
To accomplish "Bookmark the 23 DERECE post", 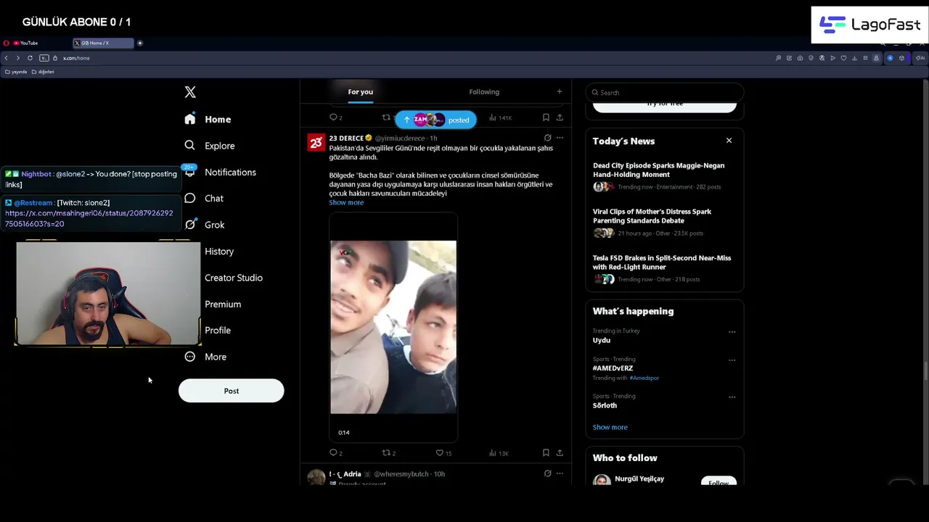I will click(x=546, y=453).
